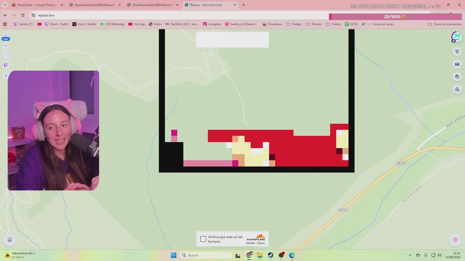Open the Chunkbase bookmark
Image resolution: width=465 pixels, height=261 pixels.
tap(272, 24)
